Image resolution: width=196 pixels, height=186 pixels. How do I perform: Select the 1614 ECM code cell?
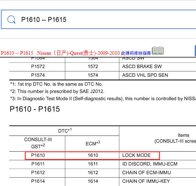coord(93,181)
